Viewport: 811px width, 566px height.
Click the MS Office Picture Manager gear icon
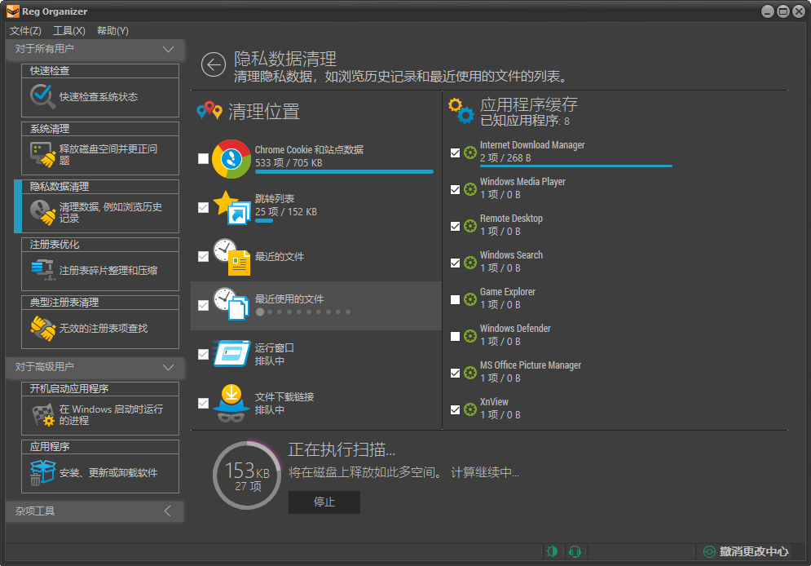click(x=470, y=373)
